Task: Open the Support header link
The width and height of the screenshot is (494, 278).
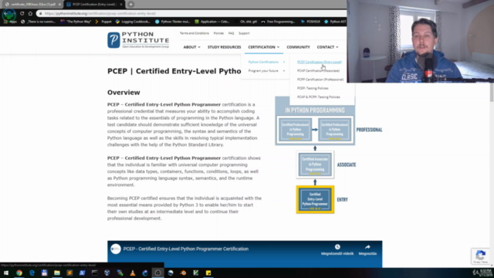Action: click(244, 33)
